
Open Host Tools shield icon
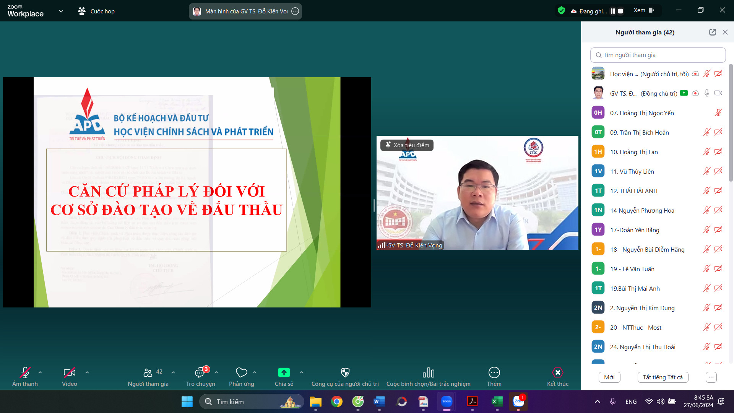click(345, 373)
